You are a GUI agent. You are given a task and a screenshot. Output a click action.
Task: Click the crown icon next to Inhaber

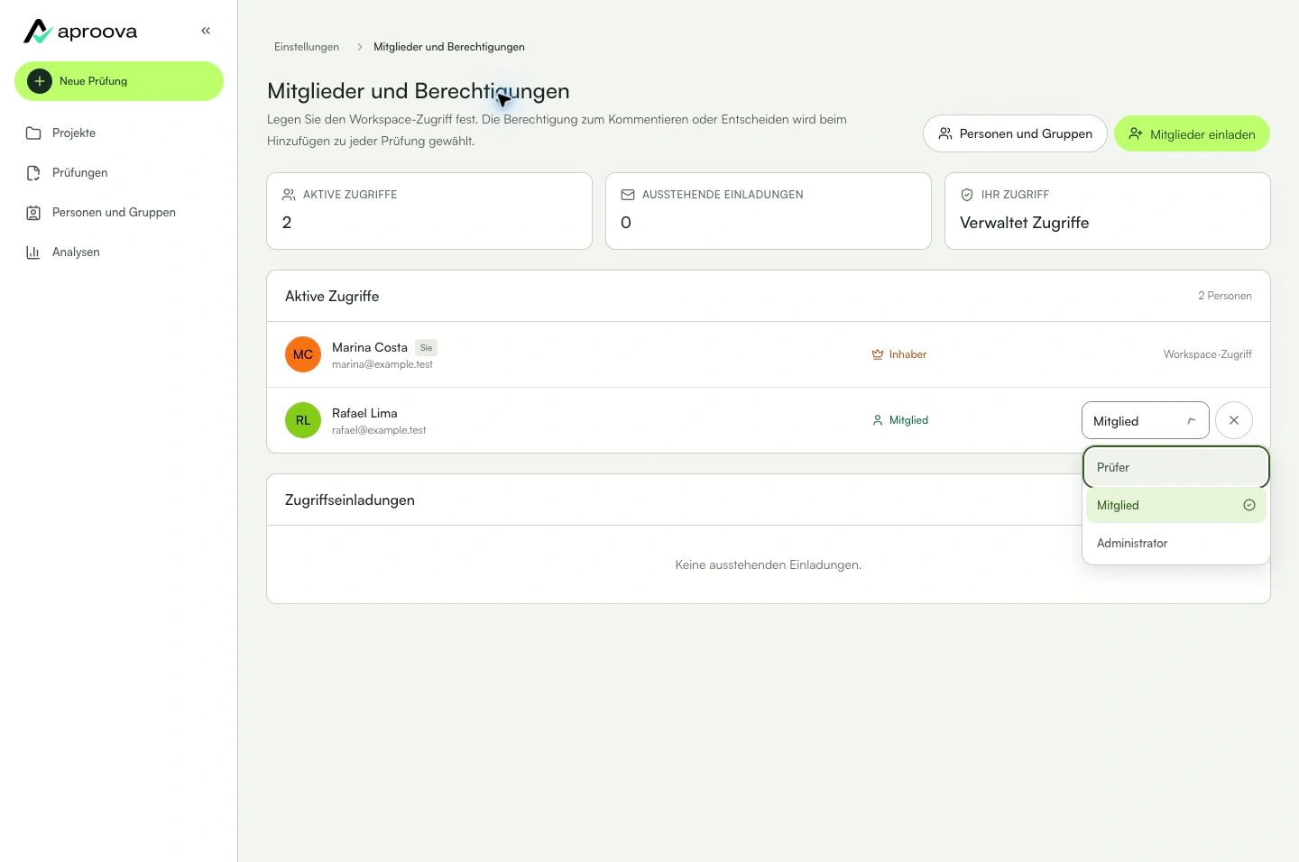click(x=878, y=354)
